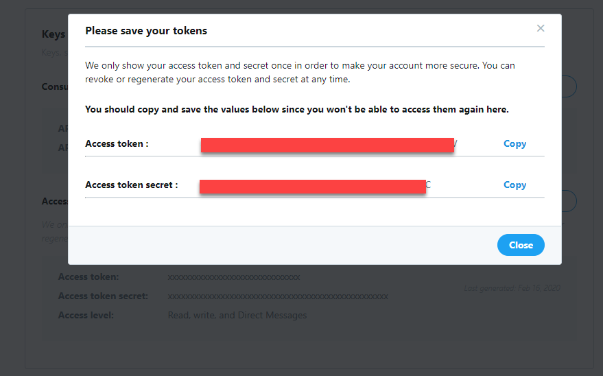603x376 pixels.
Task: Click the "Access token secret :" dialog label
Action: point(132,185)
